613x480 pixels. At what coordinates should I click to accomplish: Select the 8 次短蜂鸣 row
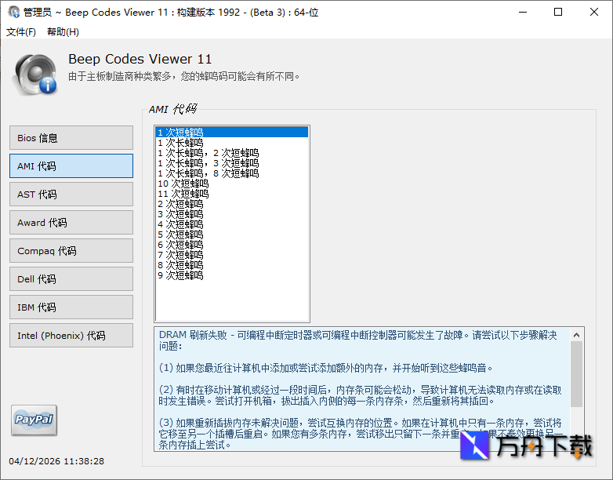click(x=232, y=264)
